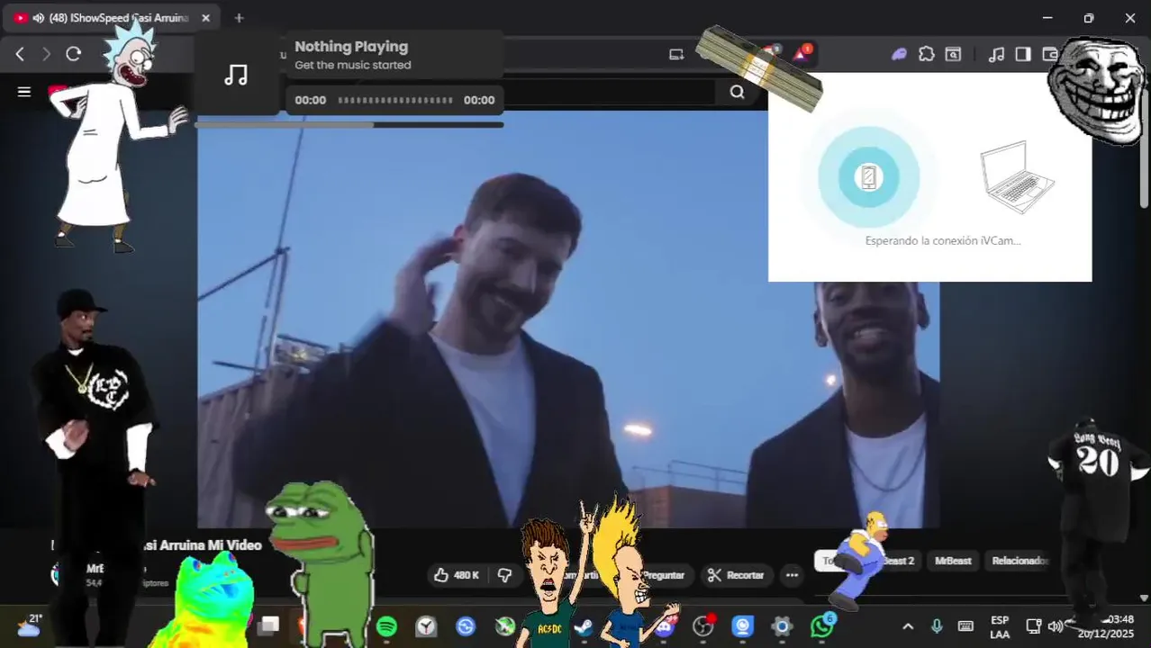Viewport: 1151px width, 648px height.
Task: Open OBS Studio from the taskbar
Action: [x=702, y=626]
